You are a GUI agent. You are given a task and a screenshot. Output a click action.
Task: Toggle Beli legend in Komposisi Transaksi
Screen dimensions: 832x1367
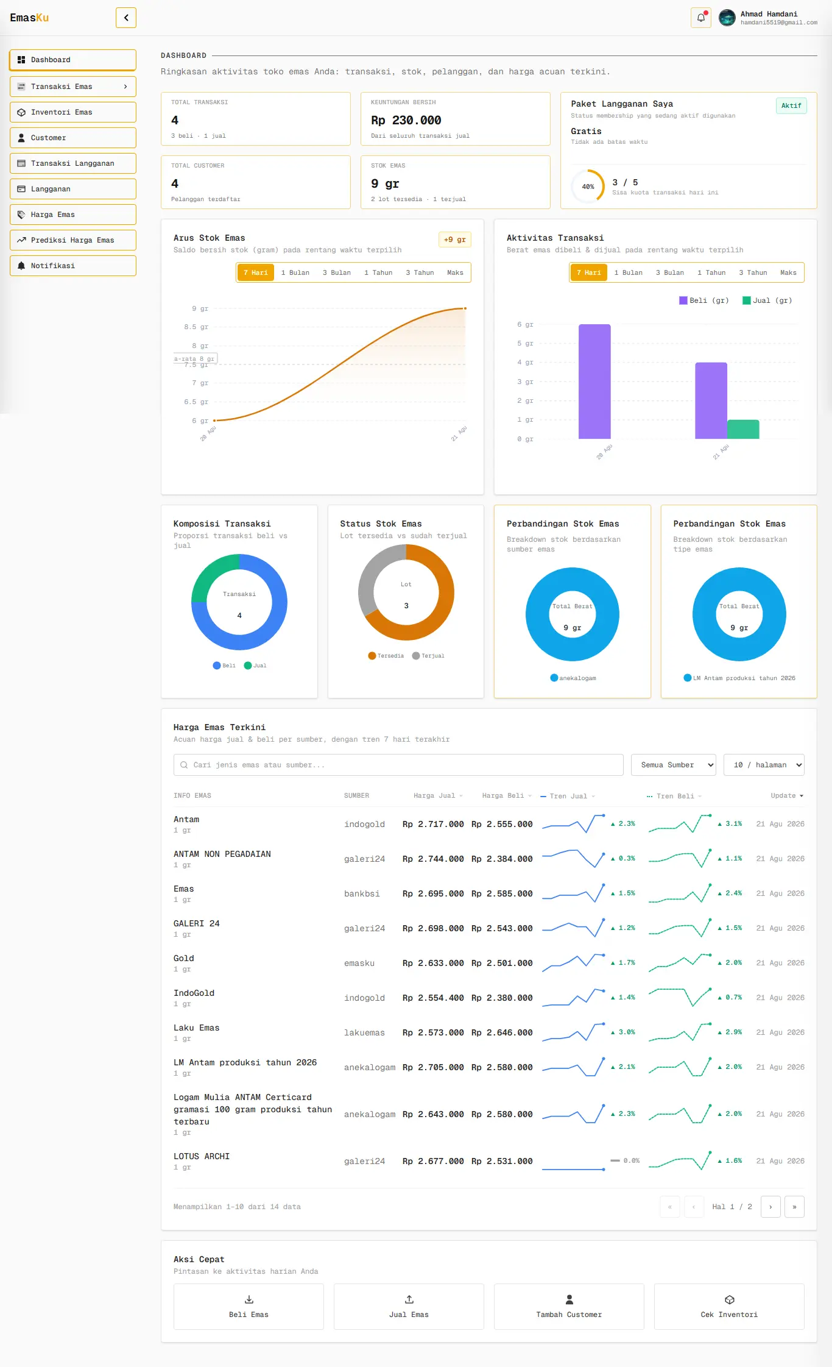pyautogui.click(x=224, y=666)
